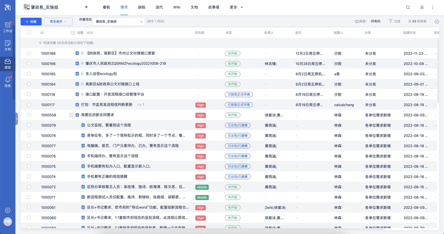This screenshot has height=234, width=444.
Task: Open the 文档 documents sidebar icon
Action: tap(8, 45)
